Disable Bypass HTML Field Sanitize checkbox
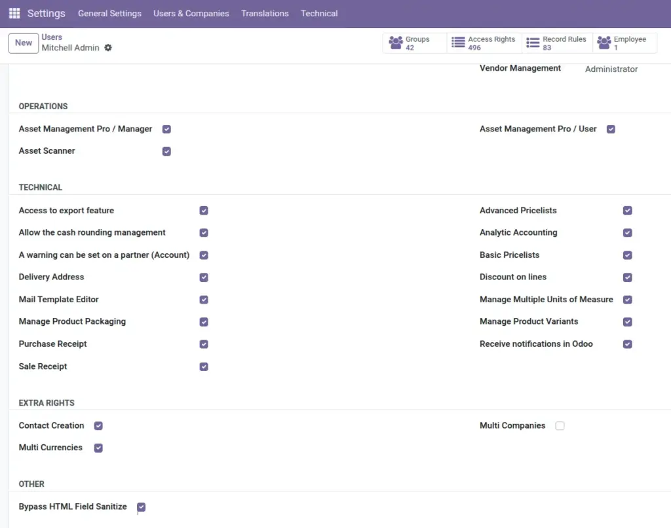Image resolution: width=671 pixels, height=528 pixels. click(142, 506)
